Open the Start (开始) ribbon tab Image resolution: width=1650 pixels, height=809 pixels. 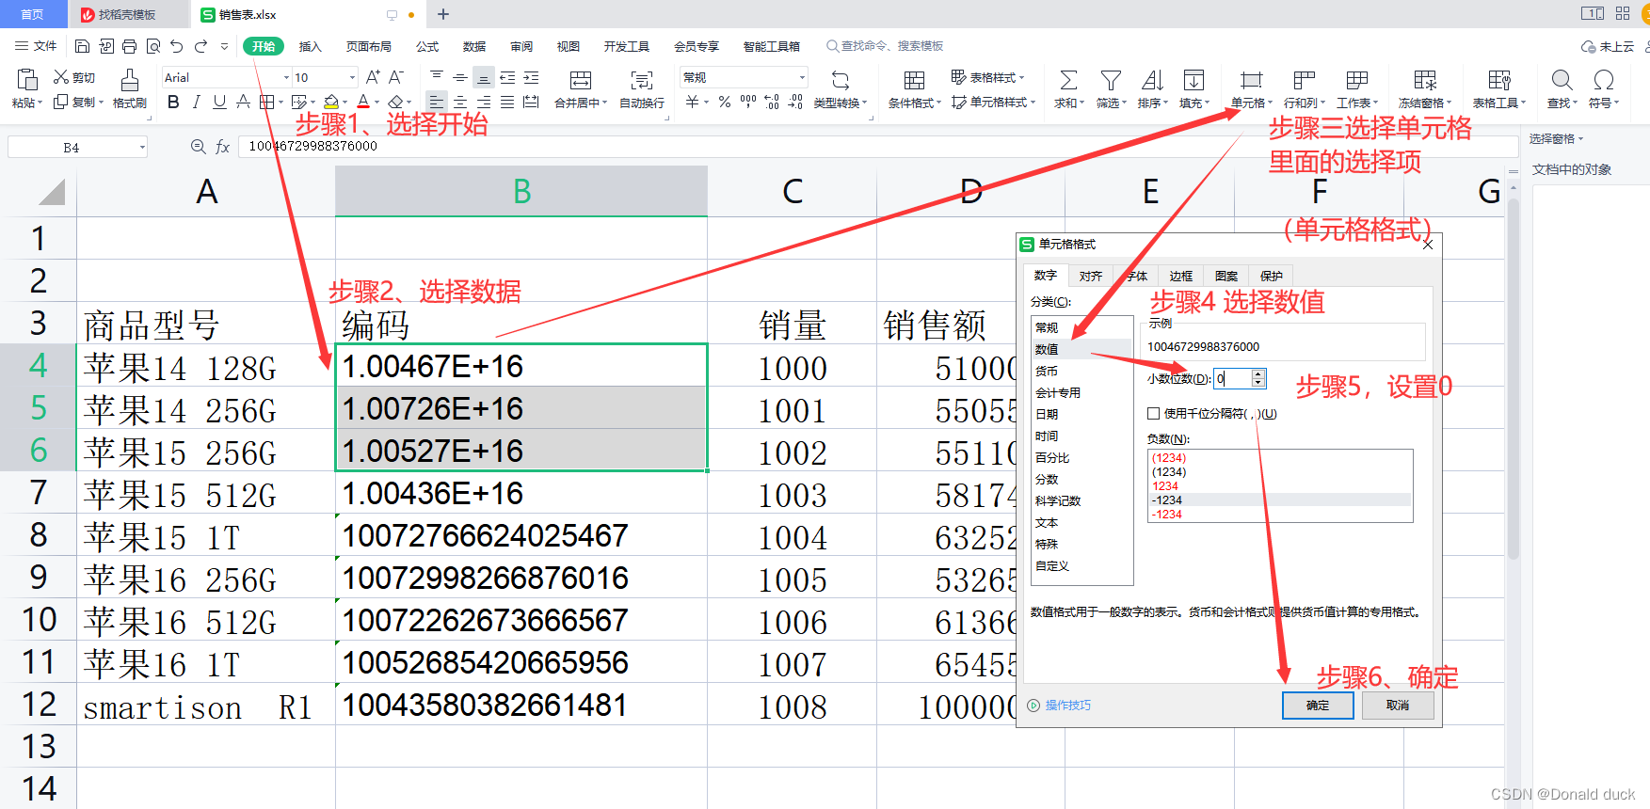(x=264, y=46)
